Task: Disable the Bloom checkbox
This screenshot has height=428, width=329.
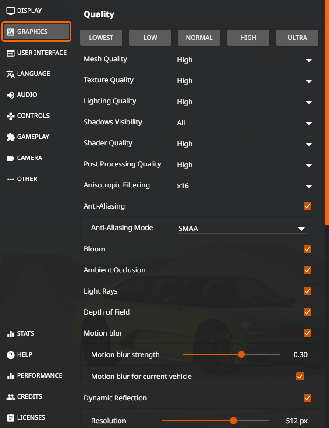Action: click(x=308, y=249)
